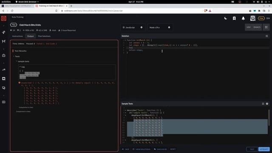This screenshot has height=153, width=272.
Task: Open the Codewars home logo
Action: [4, 18]
